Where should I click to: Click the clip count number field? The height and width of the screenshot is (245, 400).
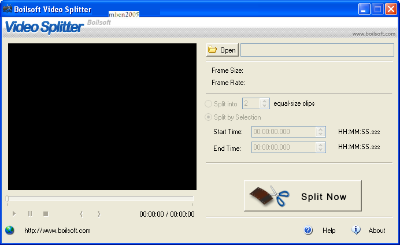click(251, 103)
